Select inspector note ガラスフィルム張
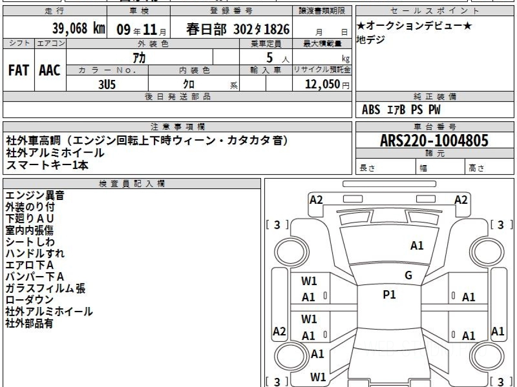The image size is (517, 387). click(x=45, y=289)
